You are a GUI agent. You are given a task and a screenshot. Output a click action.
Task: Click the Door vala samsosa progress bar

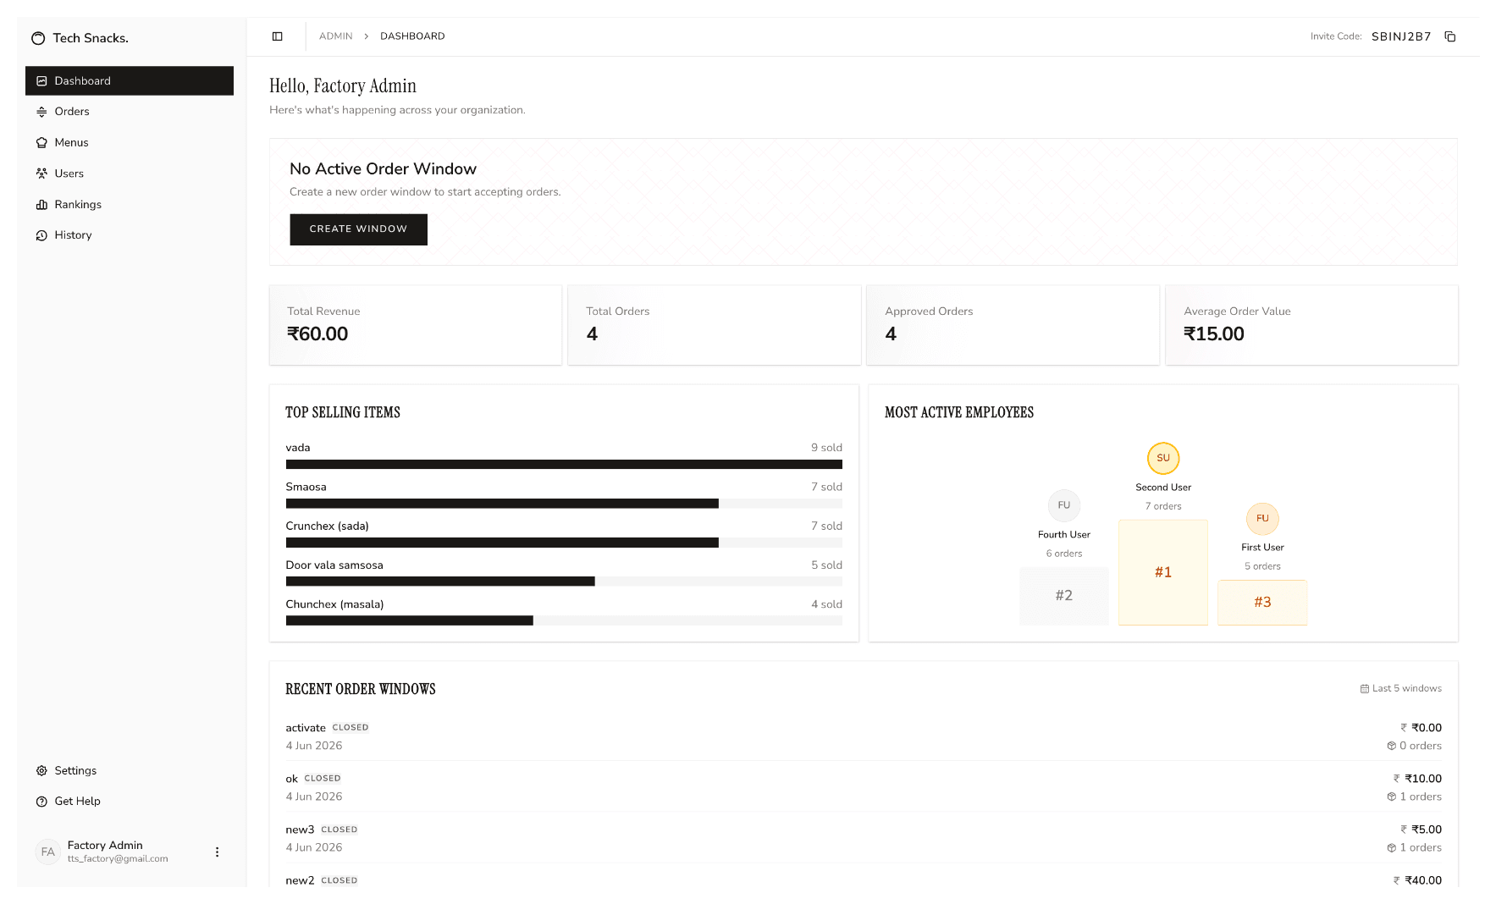(x=564, y=582)
